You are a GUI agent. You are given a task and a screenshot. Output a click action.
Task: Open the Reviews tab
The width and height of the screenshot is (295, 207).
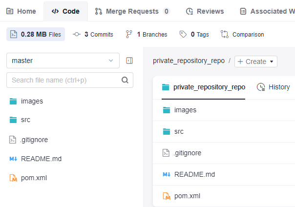click(205, 11)
